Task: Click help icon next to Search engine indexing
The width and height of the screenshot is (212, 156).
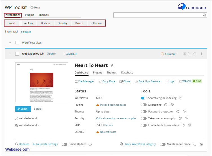Action: (181, 98)
